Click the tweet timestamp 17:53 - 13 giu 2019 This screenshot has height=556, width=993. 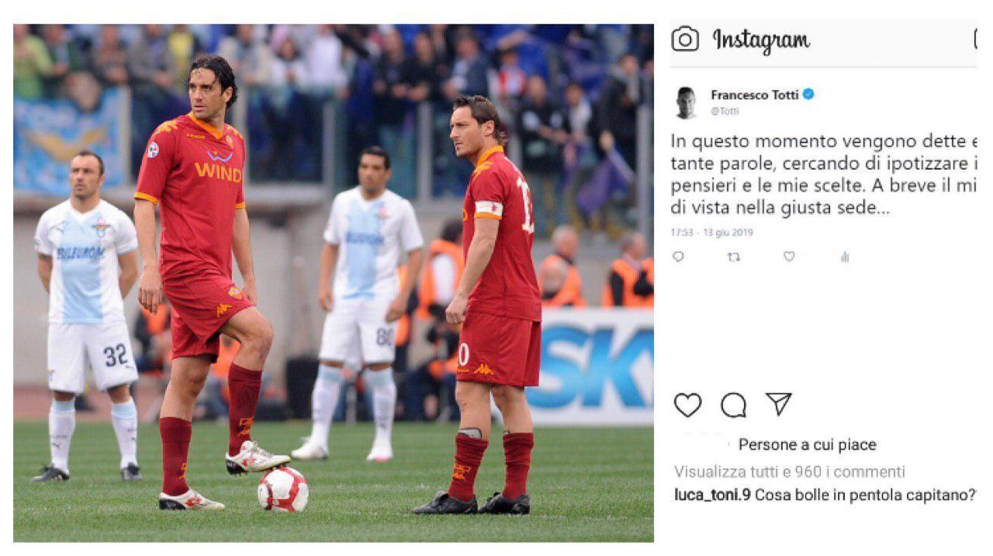(x=711, y=232)
